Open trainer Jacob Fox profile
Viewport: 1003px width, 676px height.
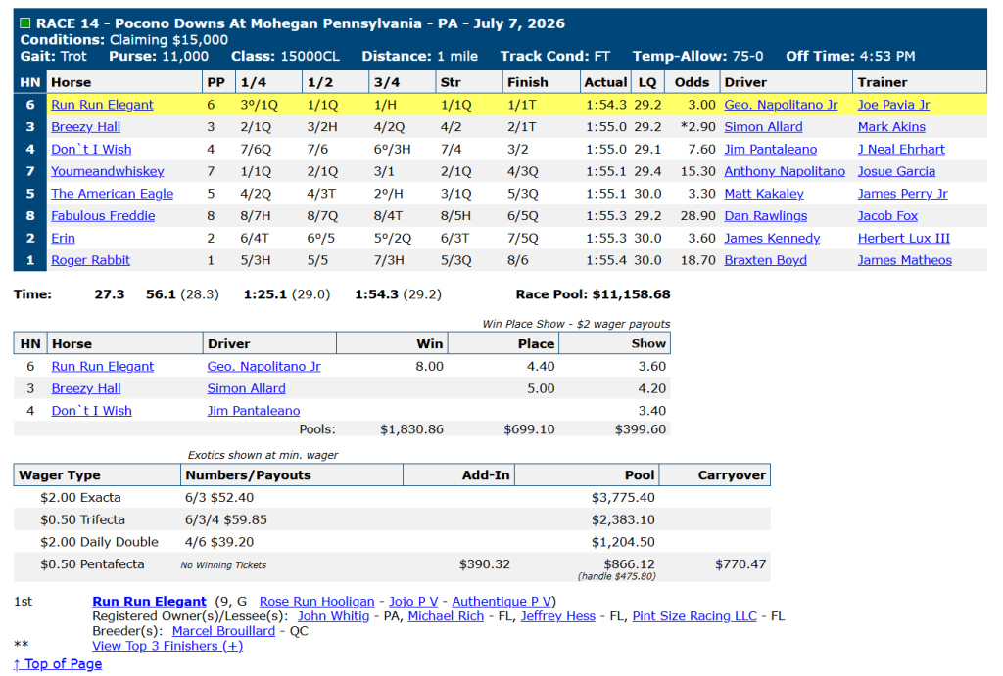tap(887, 216)
